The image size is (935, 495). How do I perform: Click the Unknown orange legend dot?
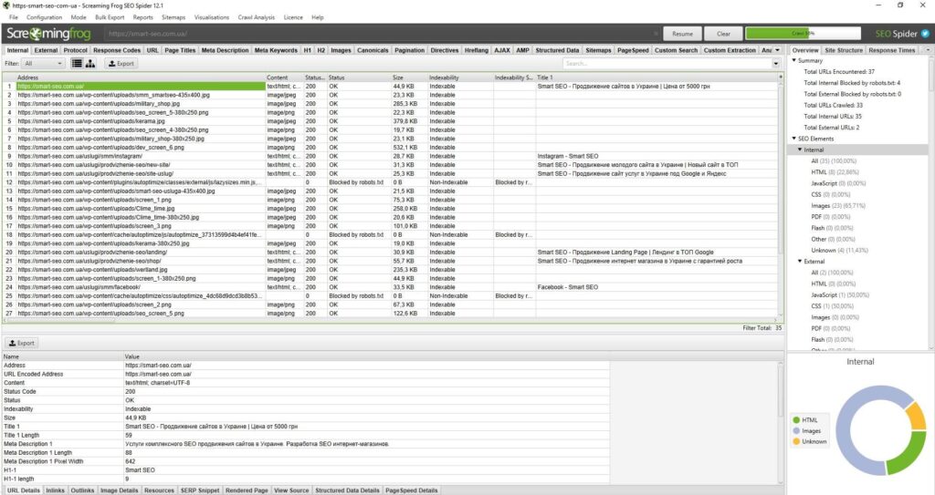[796, 441]
